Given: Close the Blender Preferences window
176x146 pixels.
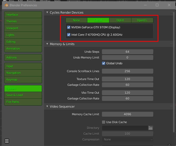Looking at the screenshot, I should (x=169, y=5).
